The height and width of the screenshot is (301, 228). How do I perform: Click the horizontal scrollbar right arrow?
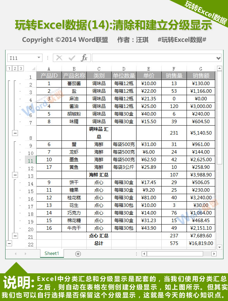pos(214,254)
